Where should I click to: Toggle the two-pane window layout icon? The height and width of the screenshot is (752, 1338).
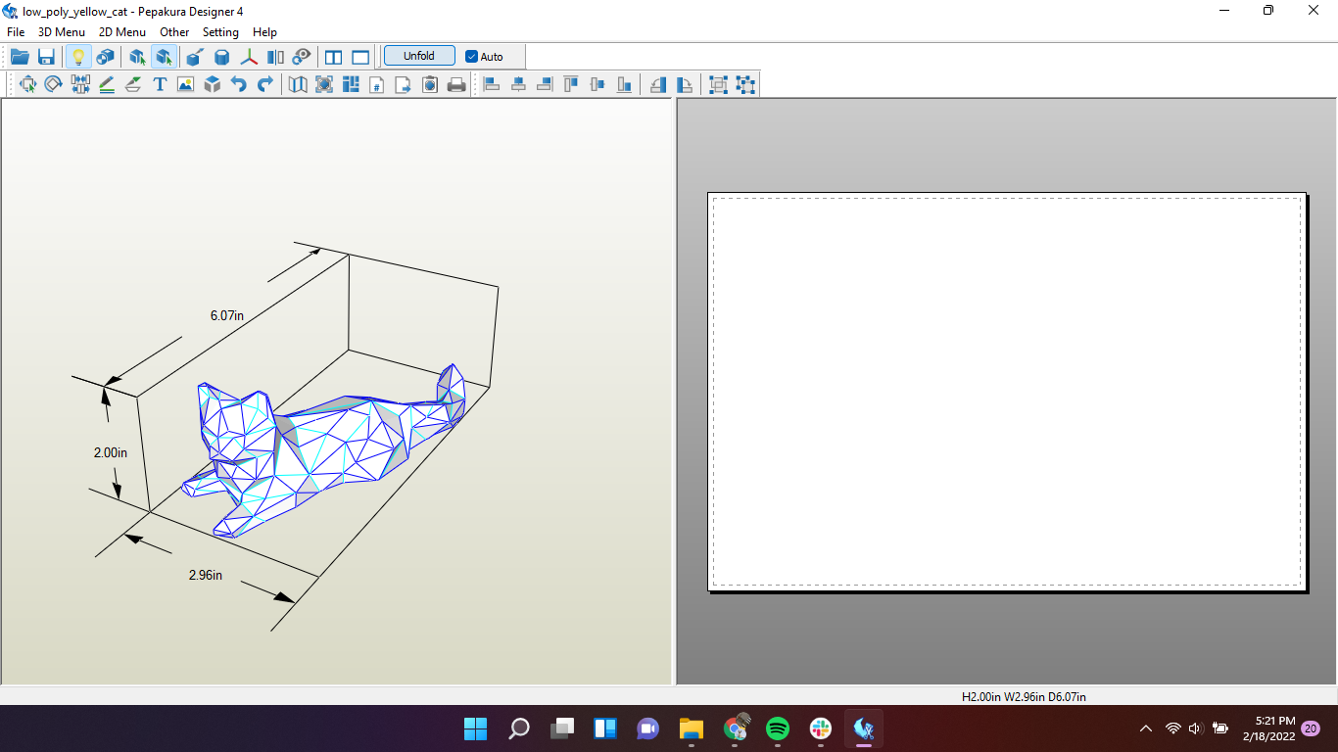(x=333, y=56)
